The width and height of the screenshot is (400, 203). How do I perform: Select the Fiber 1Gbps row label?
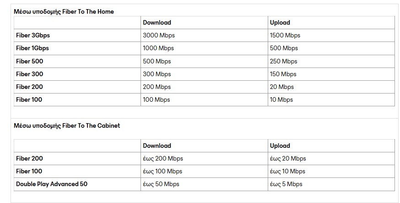tap(32, 48)
